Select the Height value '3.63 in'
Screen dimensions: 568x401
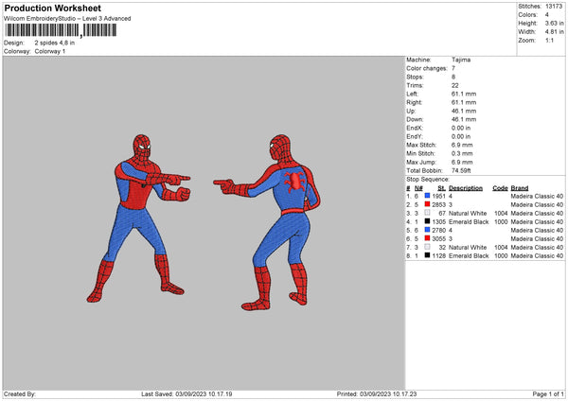click(554, 23)
